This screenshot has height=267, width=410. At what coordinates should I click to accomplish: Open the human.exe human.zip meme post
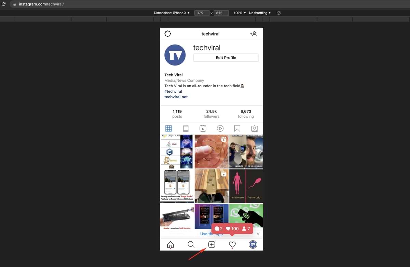click(x=246, y=186)
